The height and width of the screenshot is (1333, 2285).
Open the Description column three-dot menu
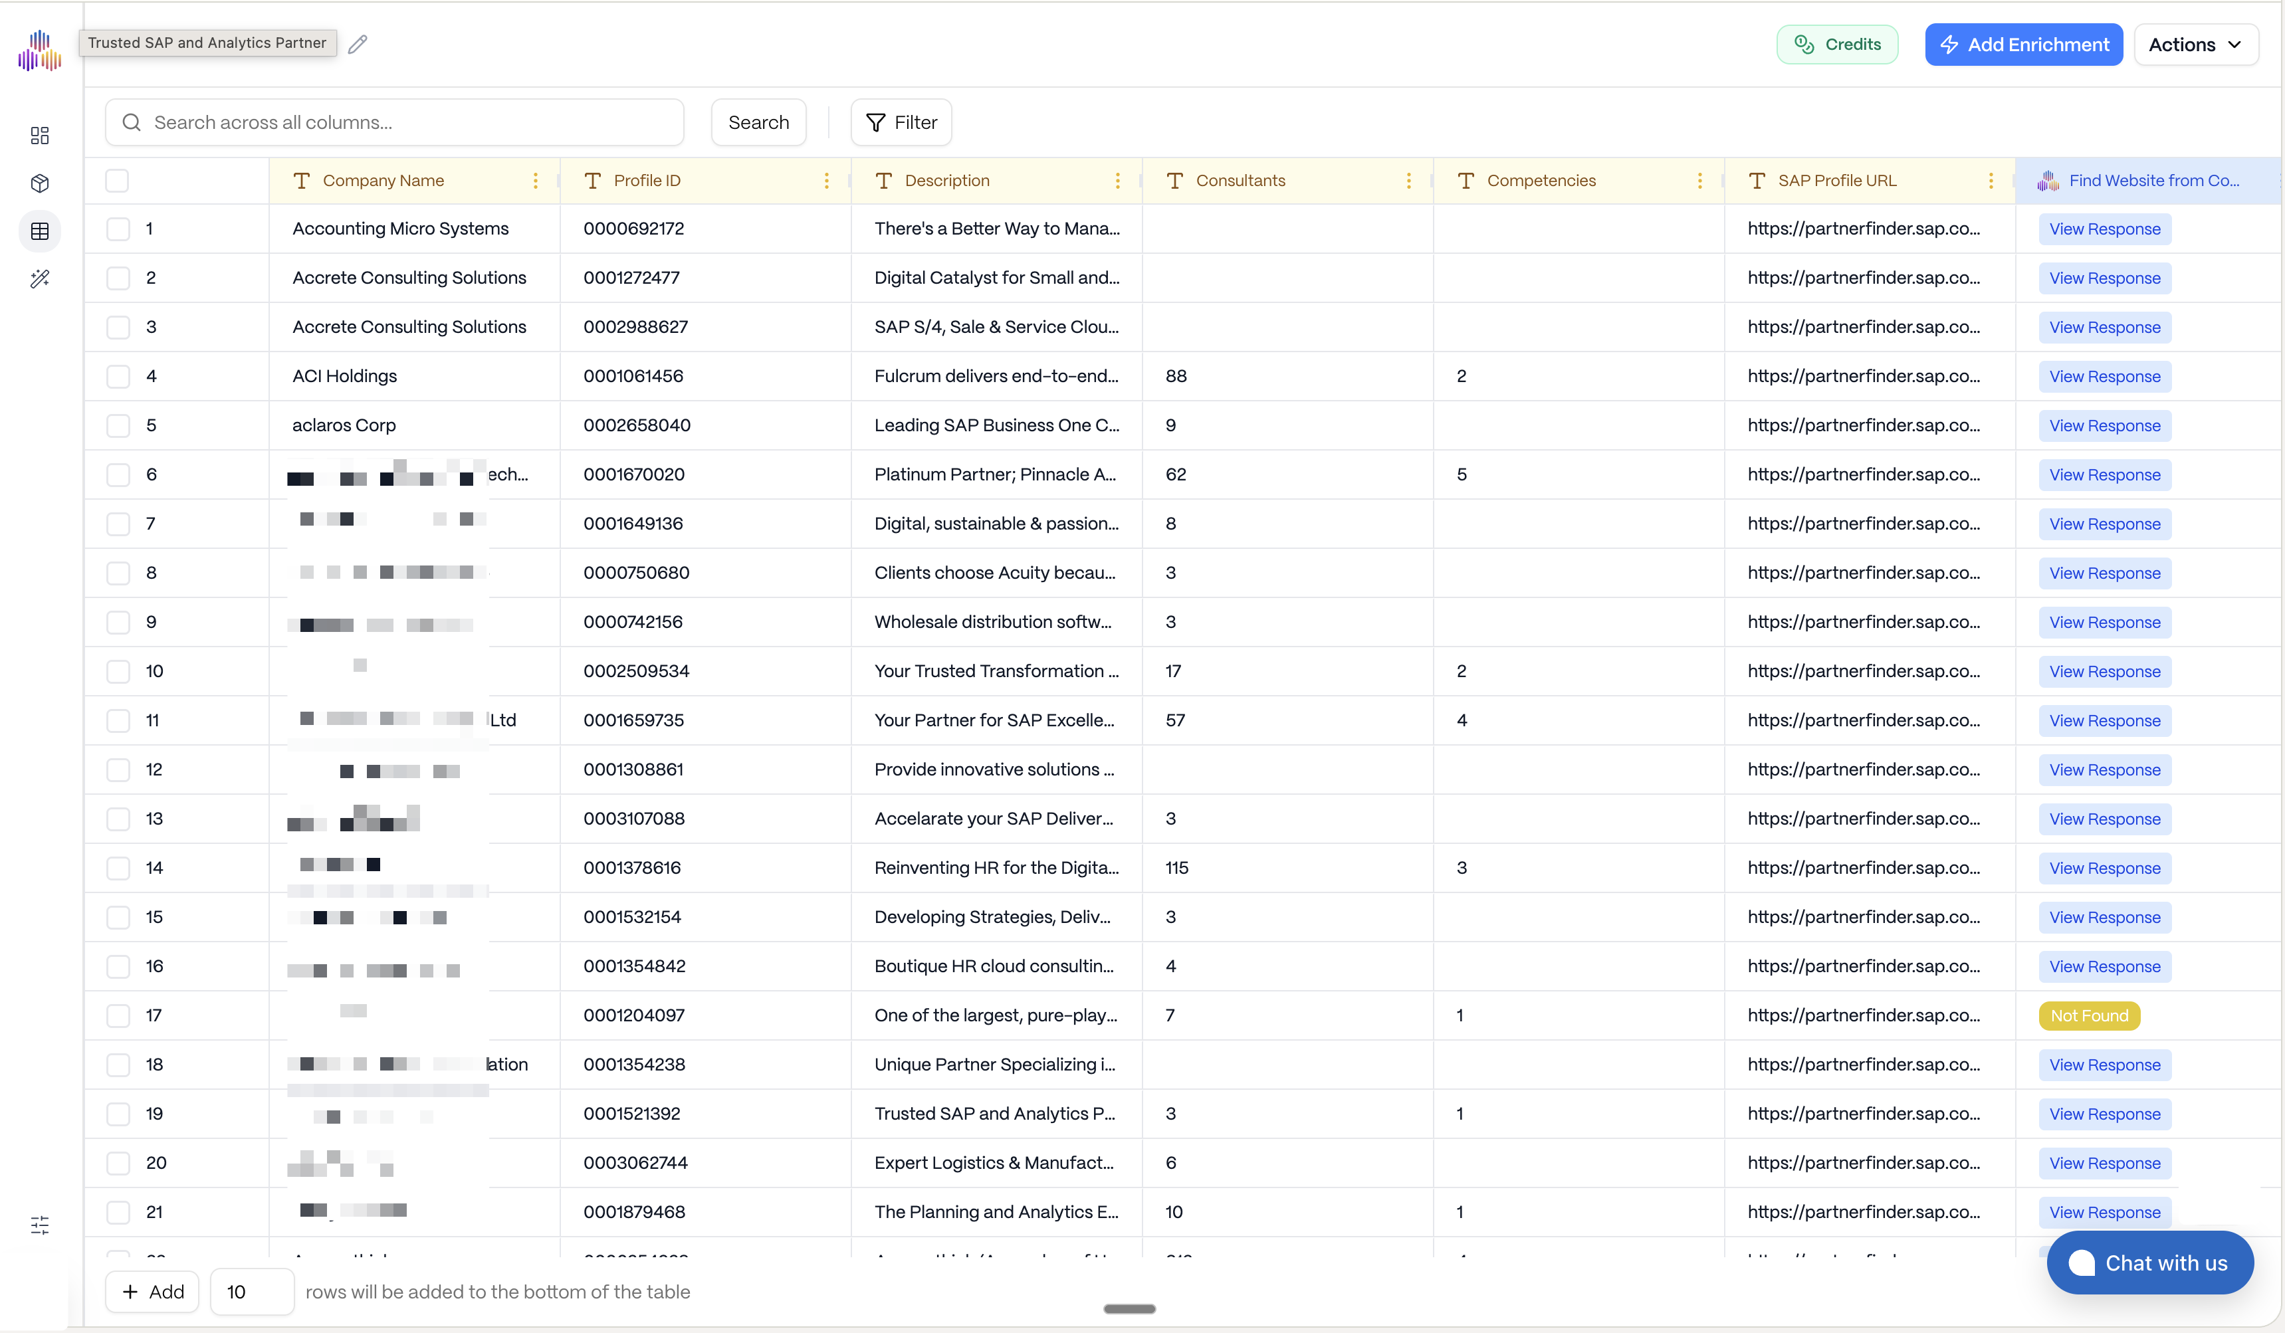click(x=1117, y=179)
